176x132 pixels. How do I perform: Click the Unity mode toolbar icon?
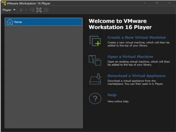coord(46,10)
